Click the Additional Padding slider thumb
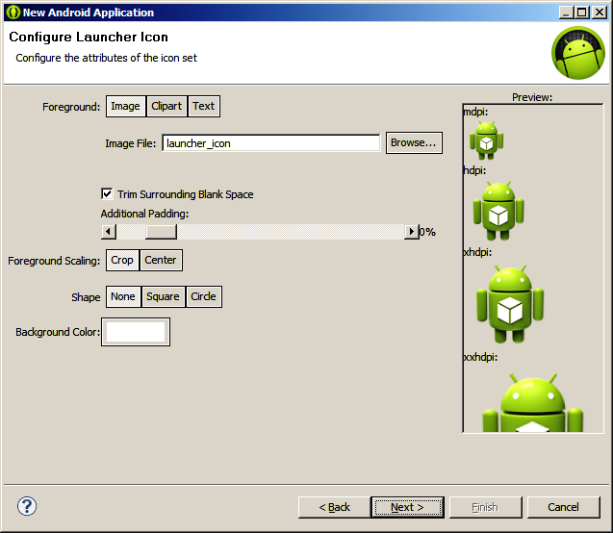The width and height of the screenshot is (613, 533). click(161, 232)
